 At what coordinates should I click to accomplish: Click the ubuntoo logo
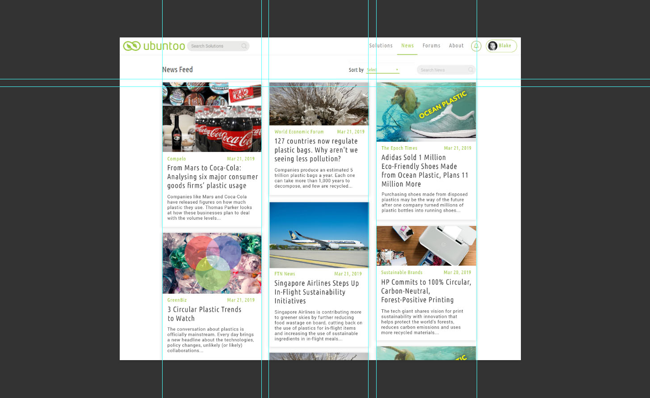pos(154,46)
